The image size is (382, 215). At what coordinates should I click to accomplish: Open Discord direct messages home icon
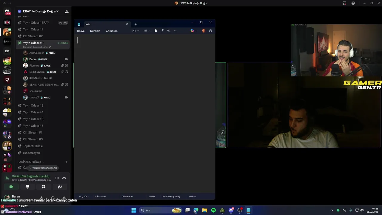[x=7, y=12]
